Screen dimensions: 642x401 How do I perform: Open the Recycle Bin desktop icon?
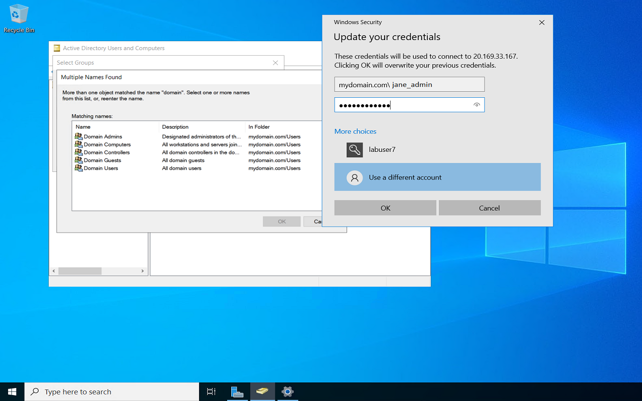[x=19, y=19]
